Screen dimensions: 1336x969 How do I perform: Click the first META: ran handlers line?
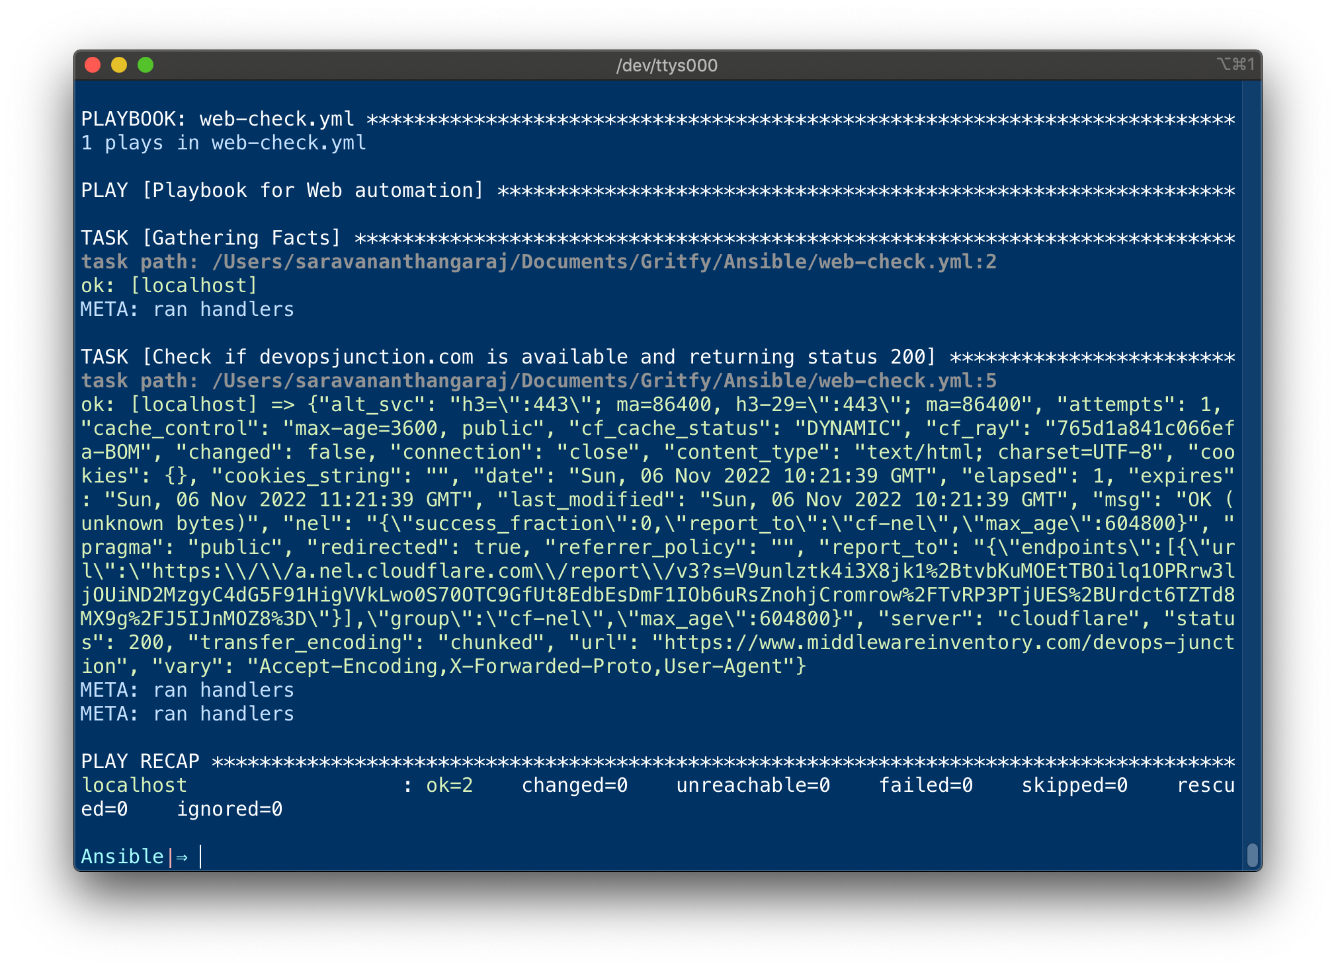tap(187, 309)
